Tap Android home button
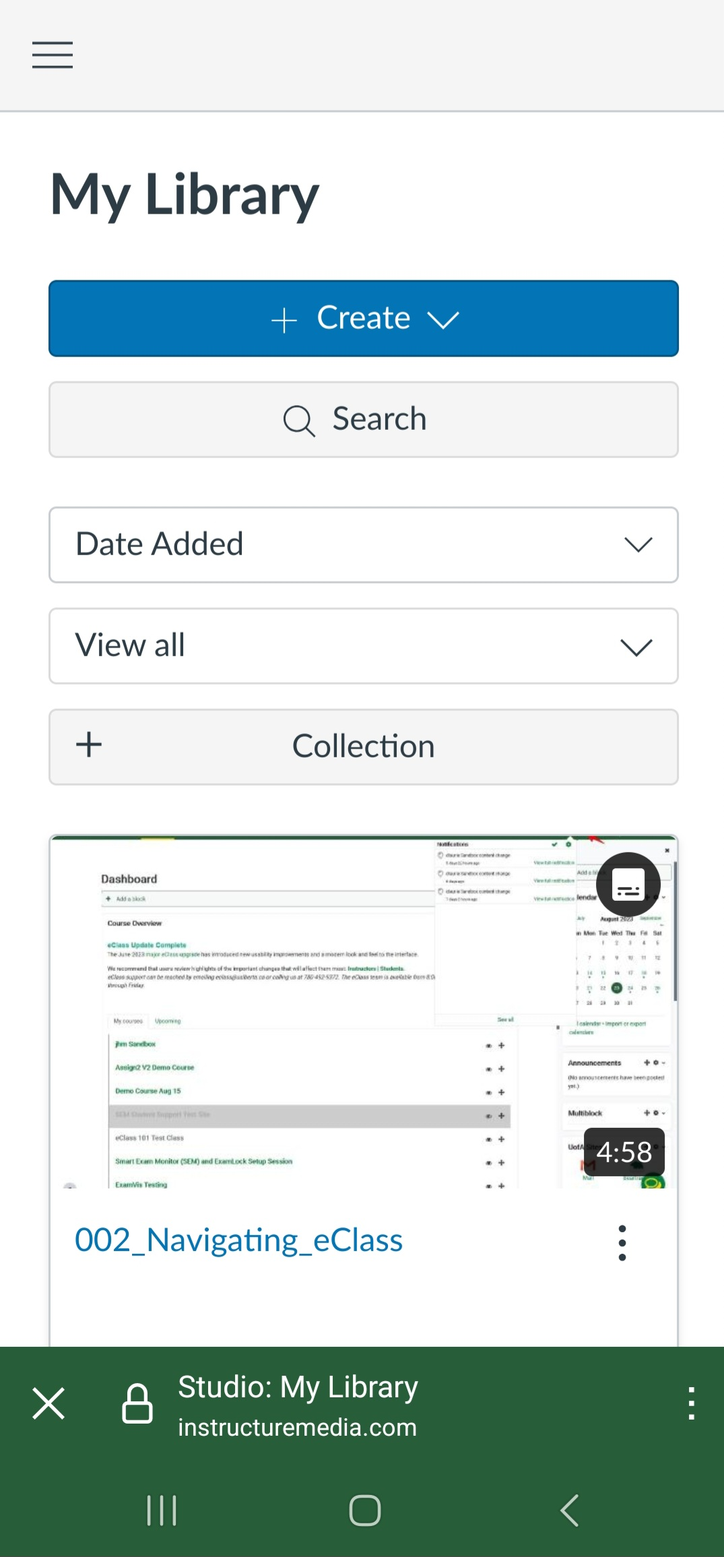The height and width of the screenshot is (1557, 724). pos(364,1510)
